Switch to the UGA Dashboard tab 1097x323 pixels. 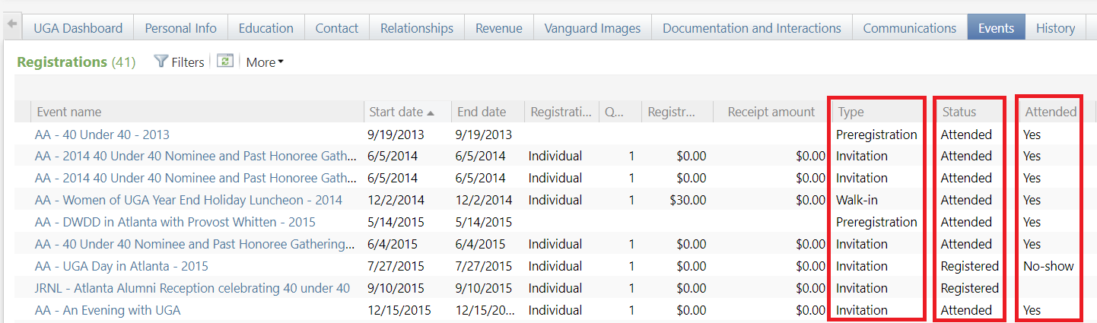(x=78, y=28)
